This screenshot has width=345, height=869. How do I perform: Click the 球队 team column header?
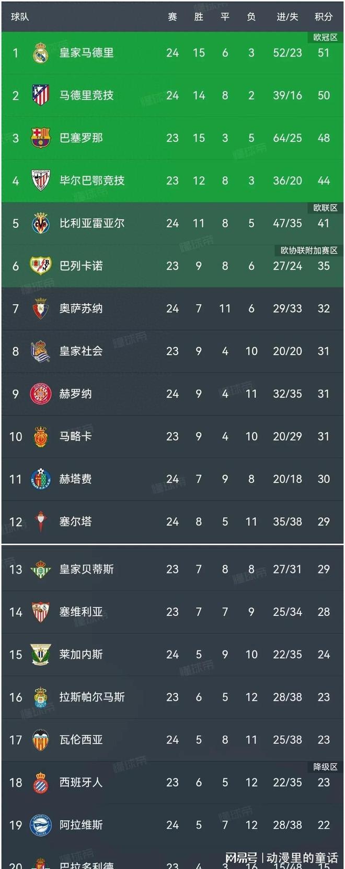(x=20, y=17)
